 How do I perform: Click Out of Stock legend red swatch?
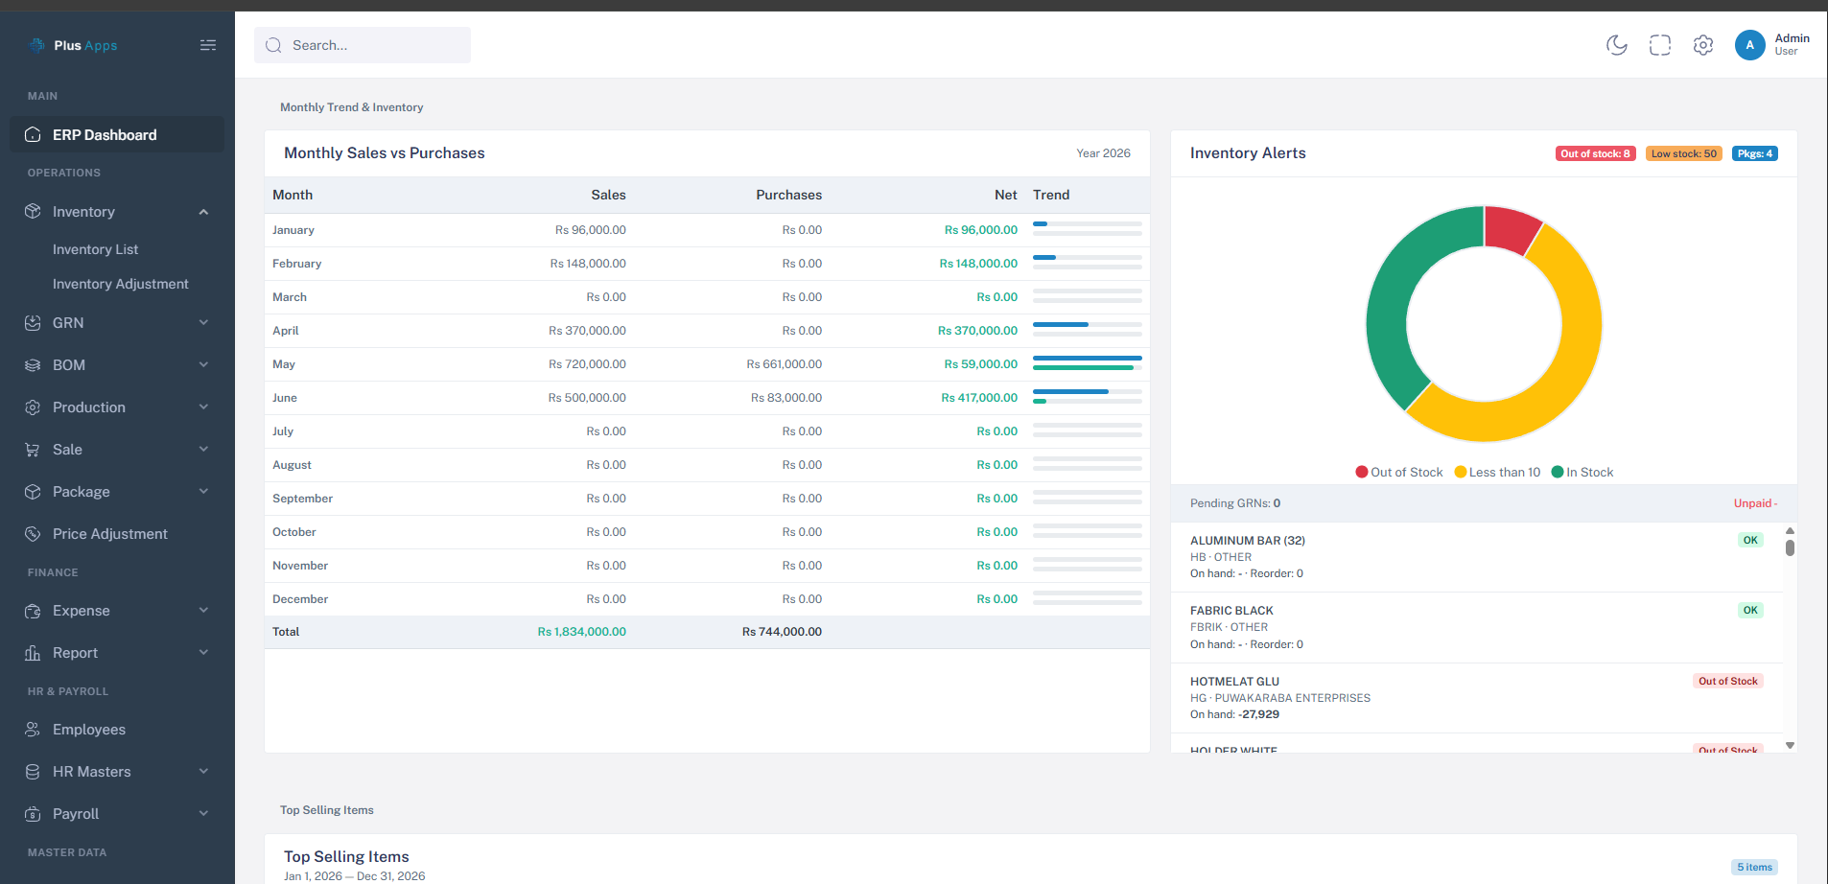(1362, 472)
